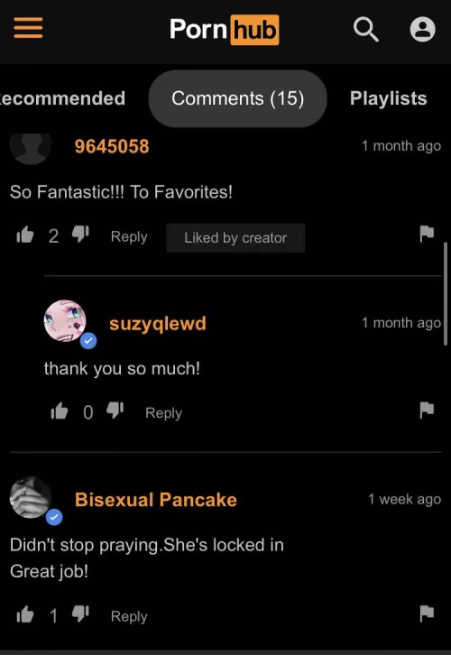Open search with magnifier icon

[x=366, y=29]
